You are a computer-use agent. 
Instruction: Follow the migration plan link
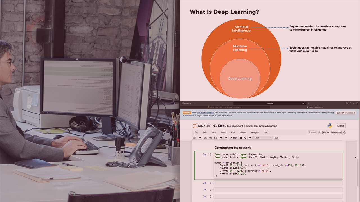[206, 113]
